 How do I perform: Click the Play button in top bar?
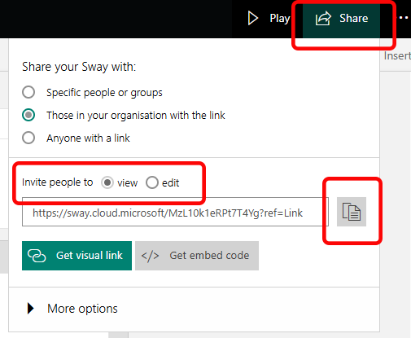pyautogui.click(x=269, y=19)
